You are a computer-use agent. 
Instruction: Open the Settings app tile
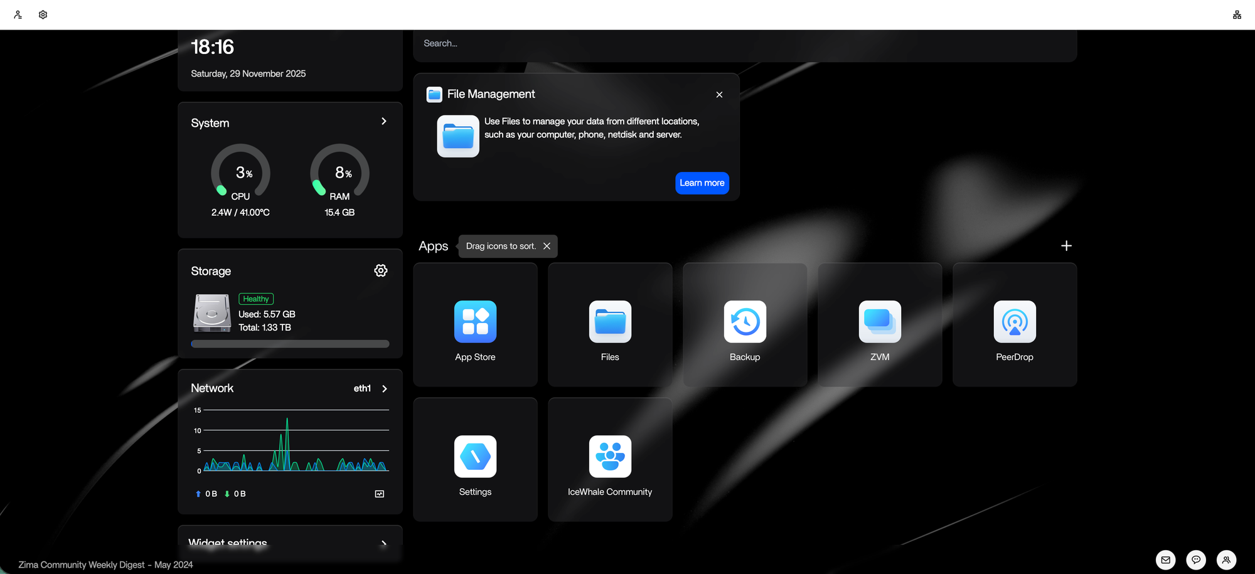tap(475, 457)
